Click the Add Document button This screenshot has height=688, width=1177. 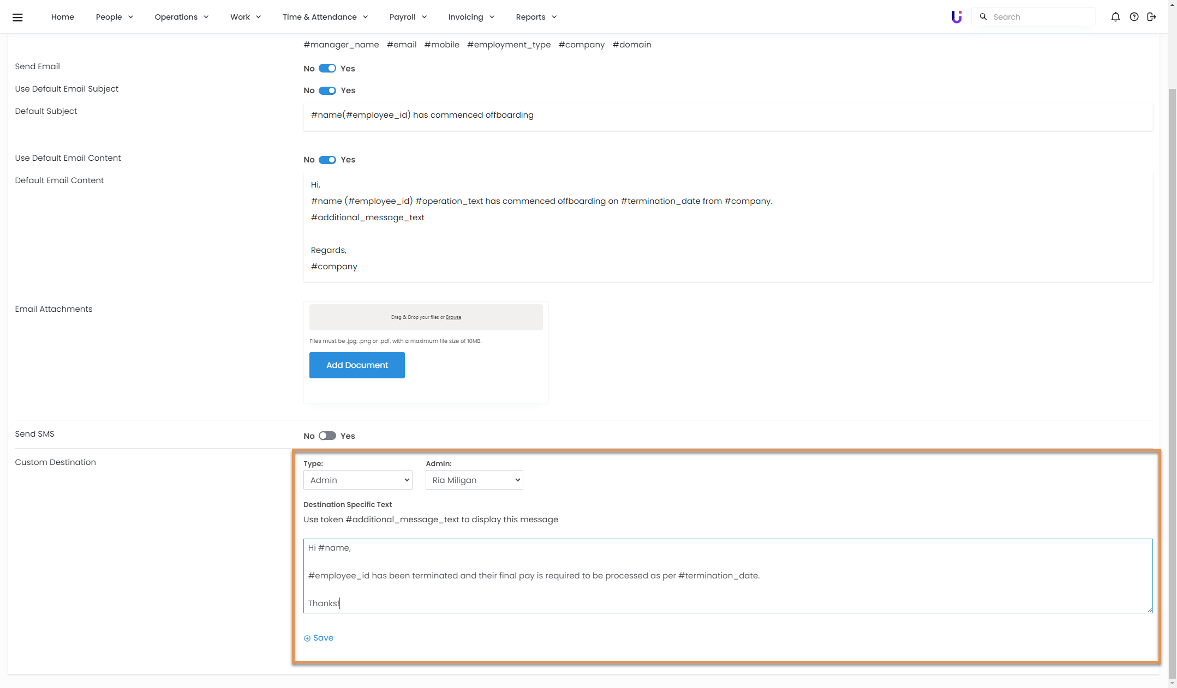pyautogui.click(x=357, y=365)
